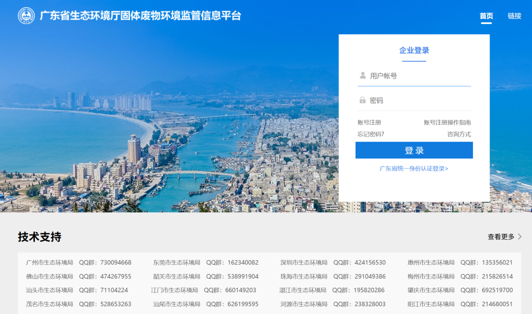Select 珠海市生态环境局 entry
This screenshot has height=314, width=532.
pyautogui.click(x=303, y=277)
